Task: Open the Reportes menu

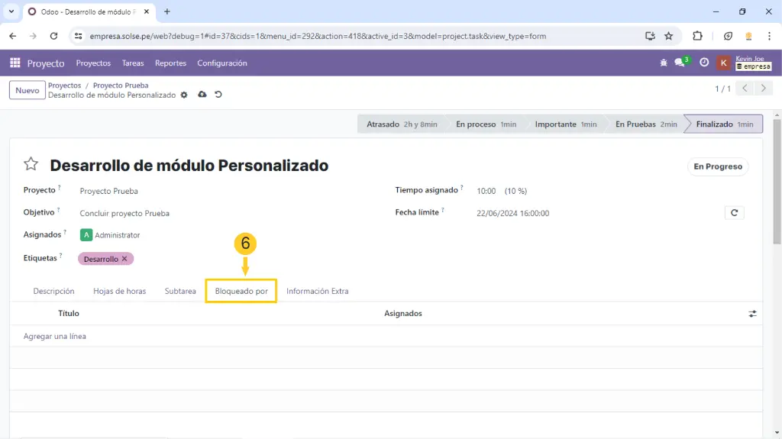Action: 170,63
